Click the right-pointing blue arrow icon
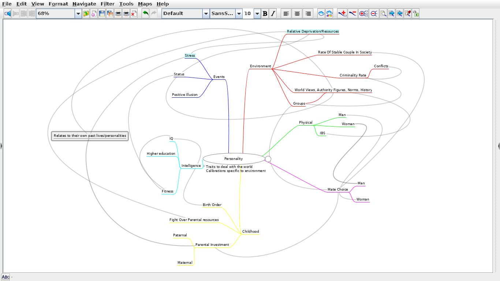The width and height of the screenshot is (500, 281). pyautogui.click(x=391, y=14)
